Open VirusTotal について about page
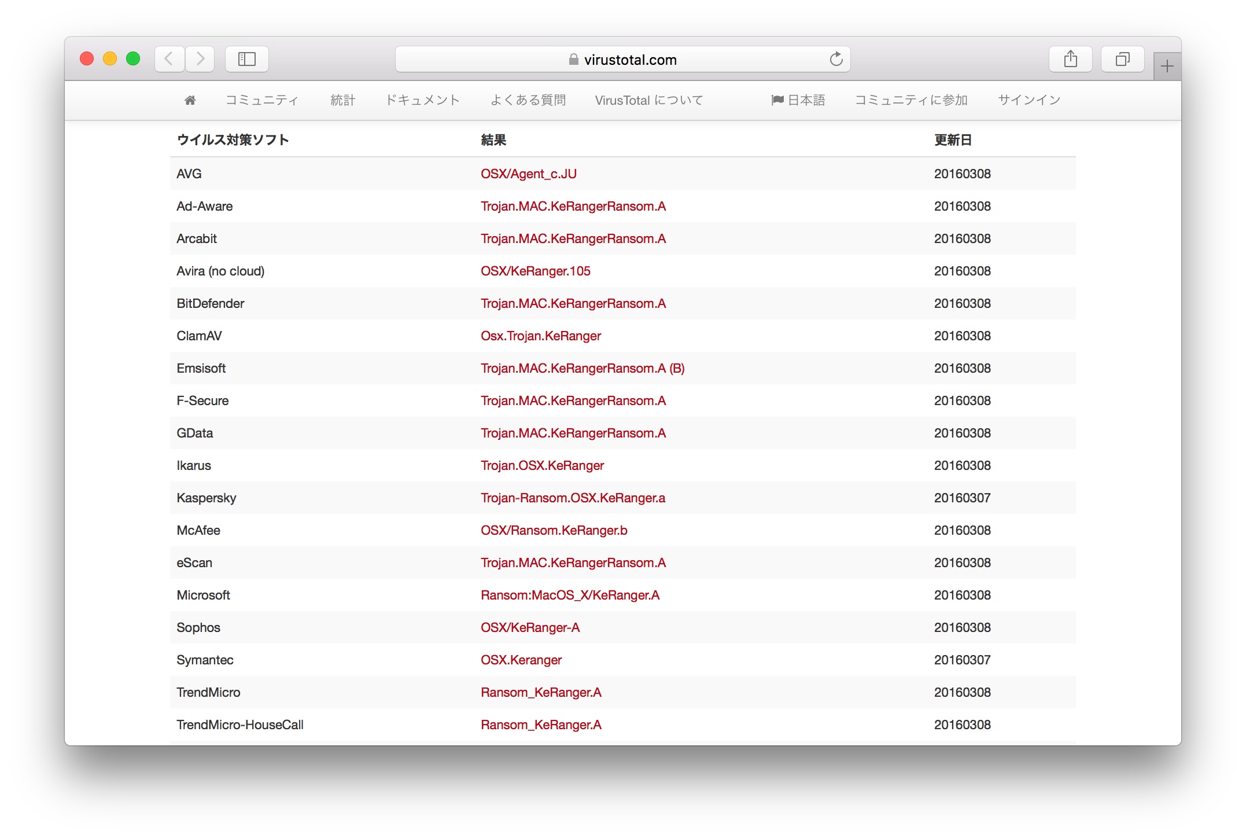 click(x=649, y=101)
